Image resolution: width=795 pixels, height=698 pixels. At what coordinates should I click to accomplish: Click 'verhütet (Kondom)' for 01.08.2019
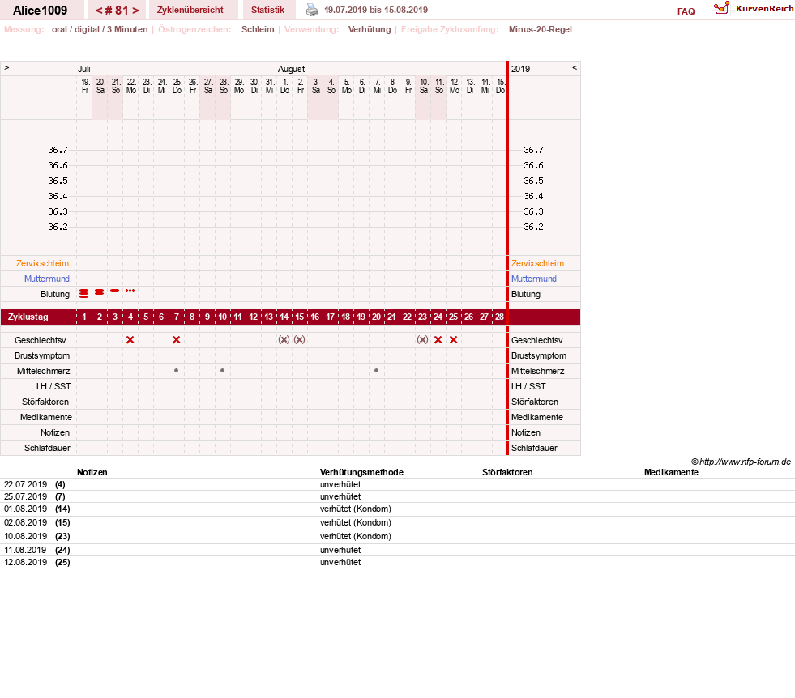coord(356,509)
